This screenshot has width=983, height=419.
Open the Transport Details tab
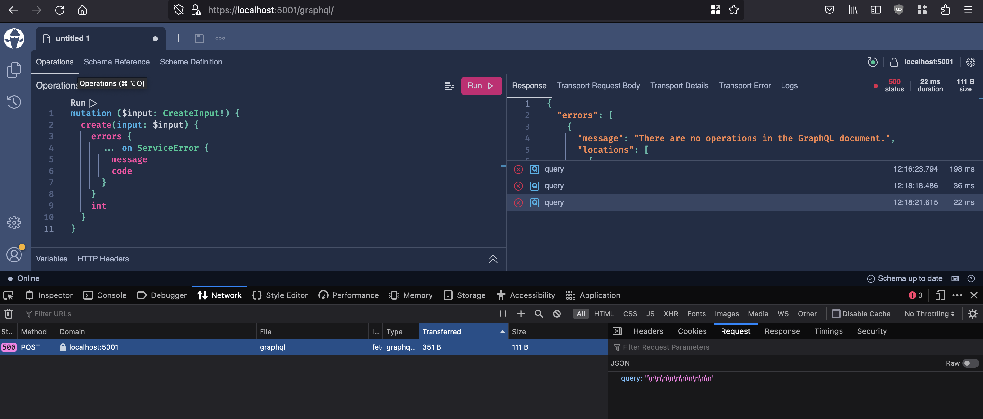click(679, 85)
